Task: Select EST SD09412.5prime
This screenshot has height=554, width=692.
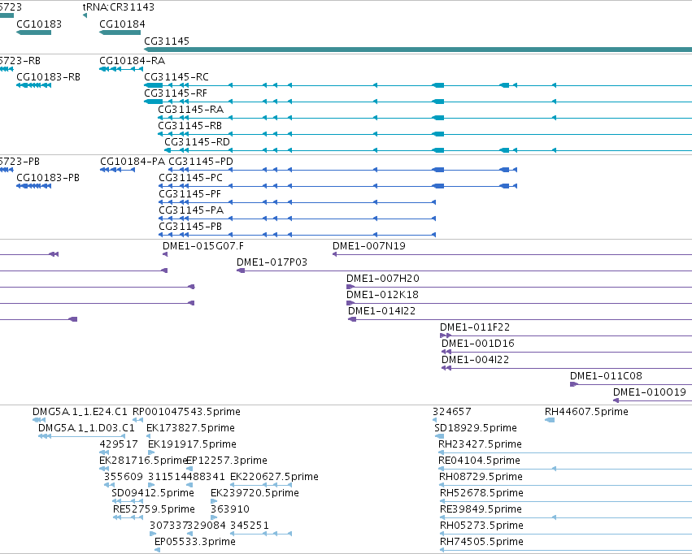Action: 153,493
